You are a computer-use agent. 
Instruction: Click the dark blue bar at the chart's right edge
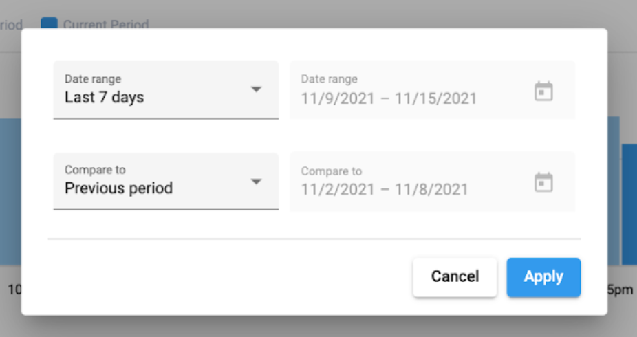(629, 204)
